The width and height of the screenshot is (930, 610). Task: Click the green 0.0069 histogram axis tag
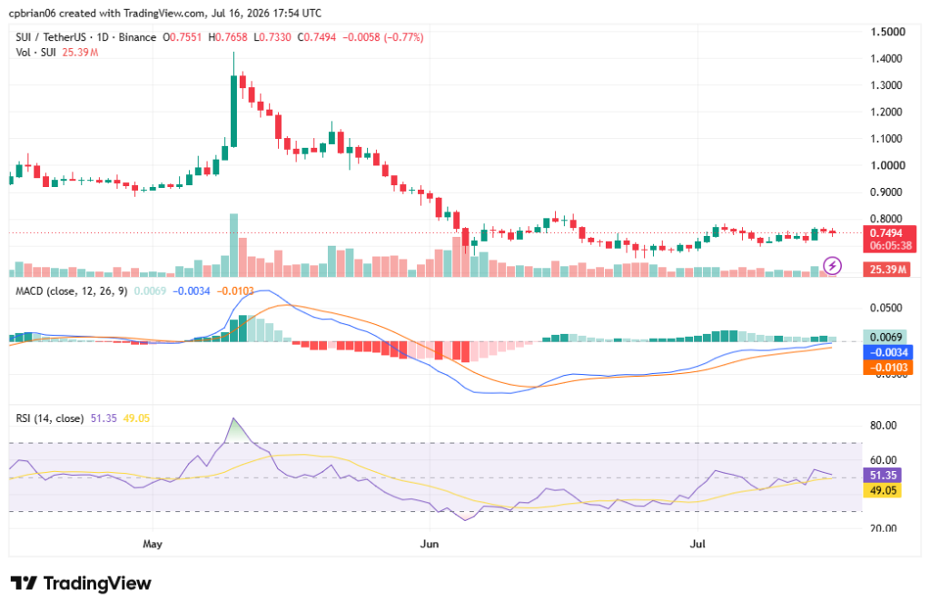885,338
